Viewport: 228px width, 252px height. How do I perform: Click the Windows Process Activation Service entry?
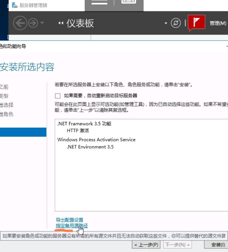[96, 139]
